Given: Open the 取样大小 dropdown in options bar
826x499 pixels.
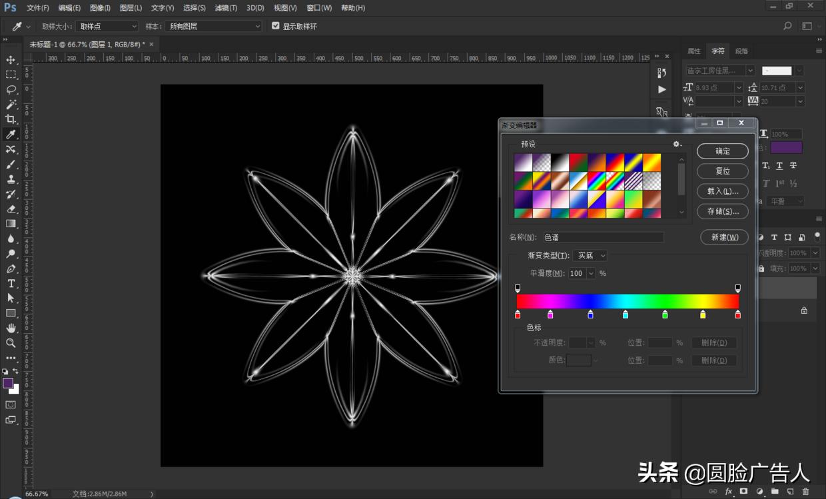Looking at the screenshot, I should pos(107,26).
